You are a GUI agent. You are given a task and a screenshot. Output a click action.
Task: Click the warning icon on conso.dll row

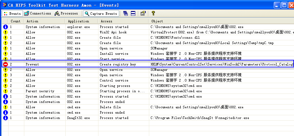click(x=5, y=37)
